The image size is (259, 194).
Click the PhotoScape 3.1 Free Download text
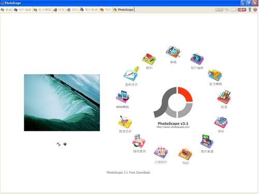pyautogui.click(x=128, y=172)
